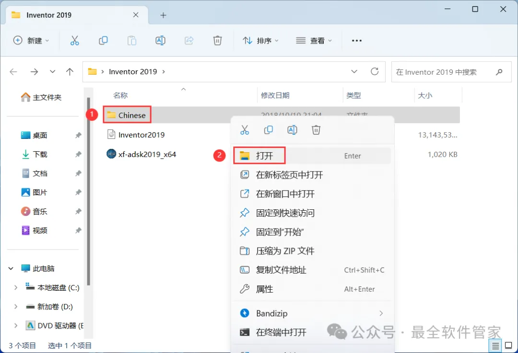Viewport: 518px width, 353px height.
Task: Click the chevron after Inventor 2019 in address bar
Action: tap(164, 71)
